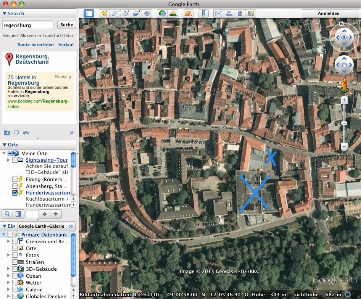Image resolution: width=361 pixels, height=299 pixels.
Task: Toggle the sidebar visibility button
Action: [x=89, y=13]
